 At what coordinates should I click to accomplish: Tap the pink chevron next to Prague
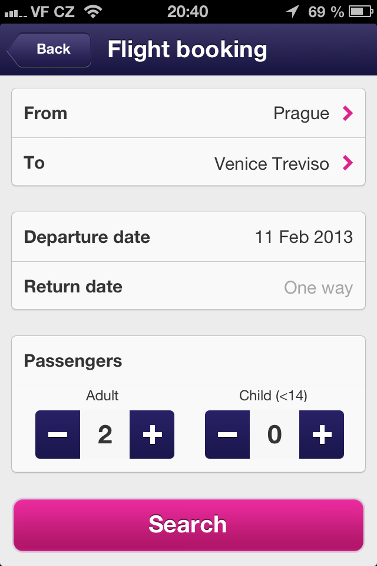(x=348, y=113)
